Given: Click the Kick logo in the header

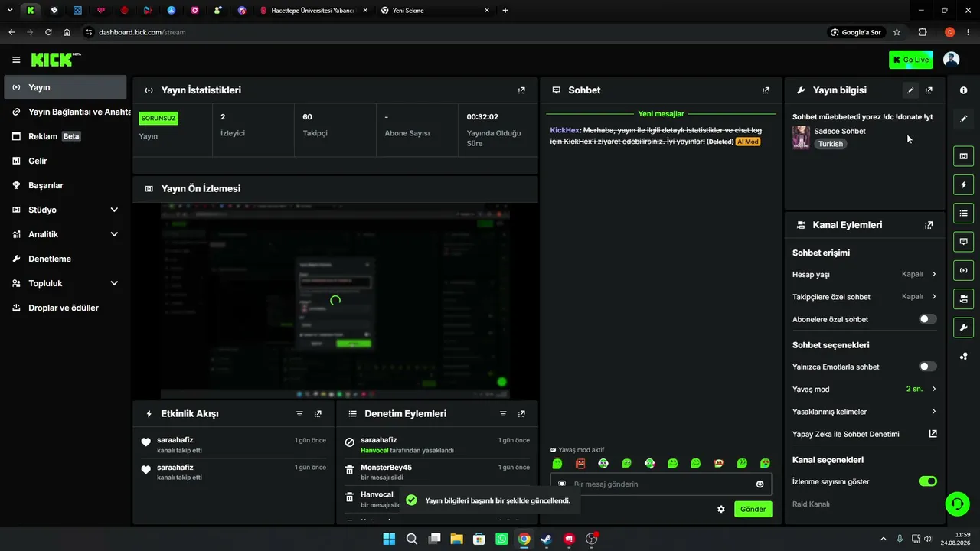Looking at the screenshot, I should (x=55, y=59).
